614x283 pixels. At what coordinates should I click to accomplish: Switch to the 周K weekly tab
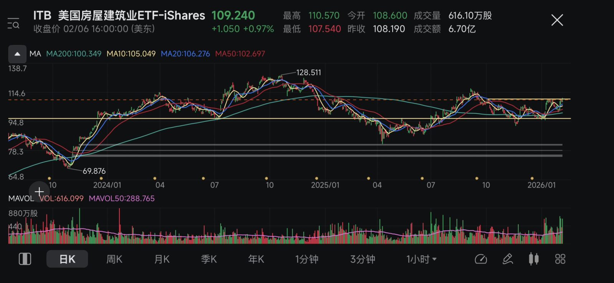click(114, 259)
